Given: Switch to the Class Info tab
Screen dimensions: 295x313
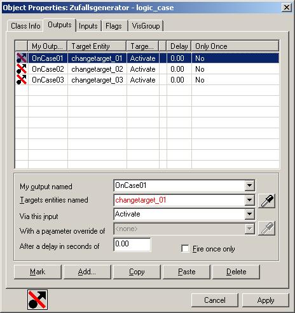Looking at the screenshot, I should tap(25, 26).
